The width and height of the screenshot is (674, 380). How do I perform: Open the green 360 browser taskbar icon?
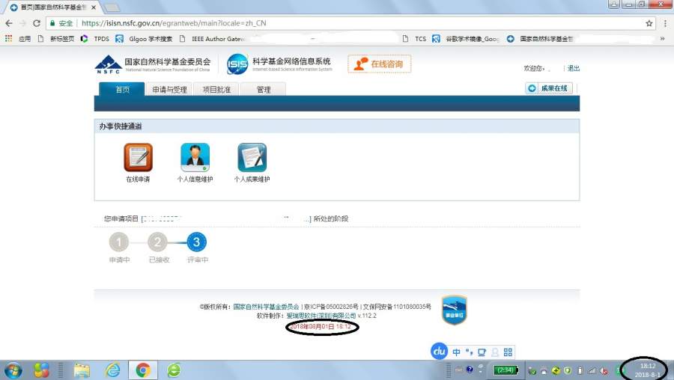pos(174,370)
